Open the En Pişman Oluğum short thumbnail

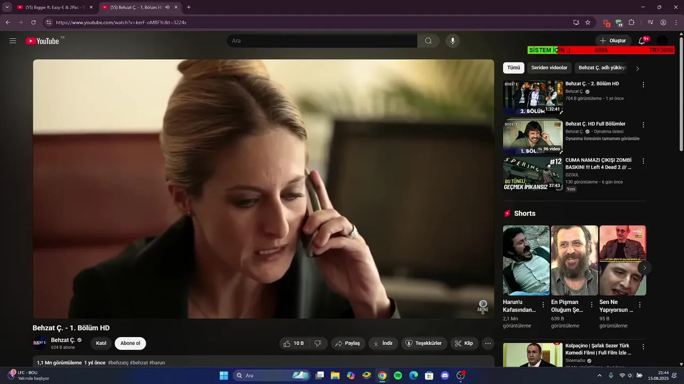point(574,260)
